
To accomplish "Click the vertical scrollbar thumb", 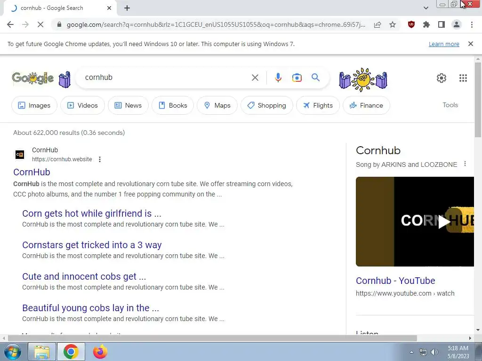I will click(478, 100).
